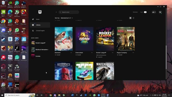Open the profile avatar labeled M
Viewport: 172px width, 97px height.
tap(160, 12)
